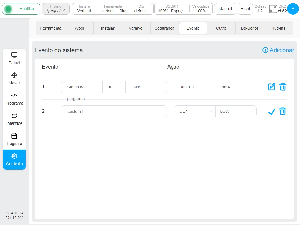Screen dimensions: 300x225
Task: Open the Colisão L2 setting
Action: pyautogui.click(x=260, y=9)
